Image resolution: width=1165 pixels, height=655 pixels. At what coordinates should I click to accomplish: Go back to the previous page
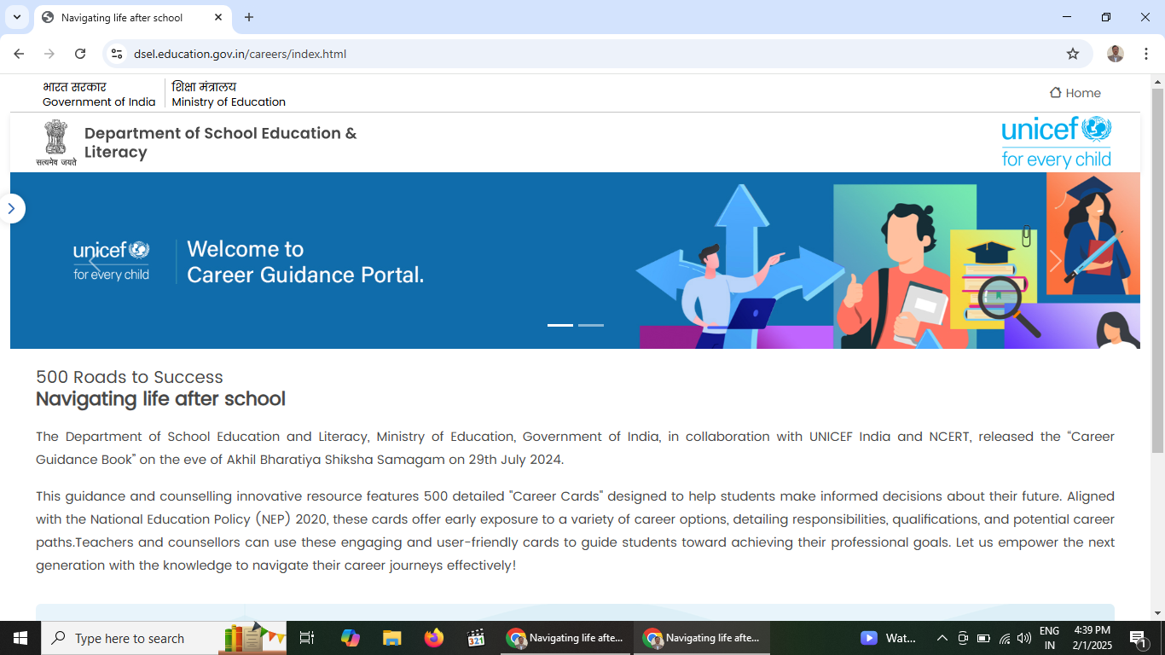pos(19,54)
